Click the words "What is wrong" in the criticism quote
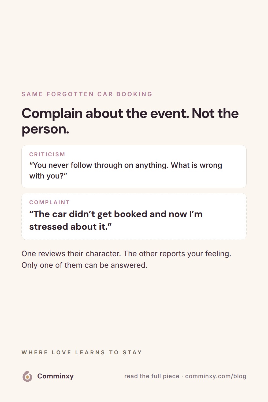 [196, 165]
